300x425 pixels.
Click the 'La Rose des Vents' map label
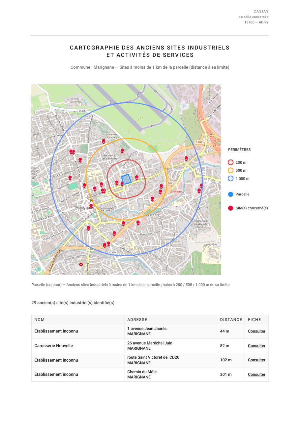click(75, 100)
